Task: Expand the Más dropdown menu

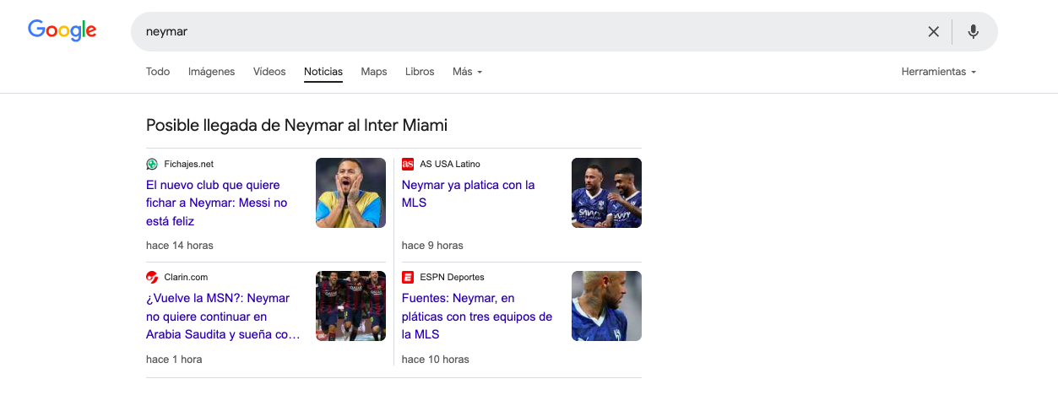Action: pos(467,72)
